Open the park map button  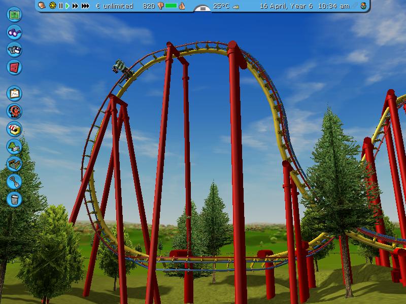coord(14,15)
